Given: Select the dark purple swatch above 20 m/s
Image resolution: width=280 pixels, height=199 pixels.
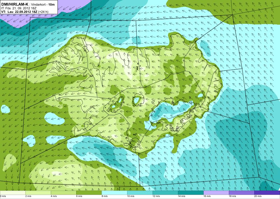Looking at the screenshot, I should tap(267, 193).
